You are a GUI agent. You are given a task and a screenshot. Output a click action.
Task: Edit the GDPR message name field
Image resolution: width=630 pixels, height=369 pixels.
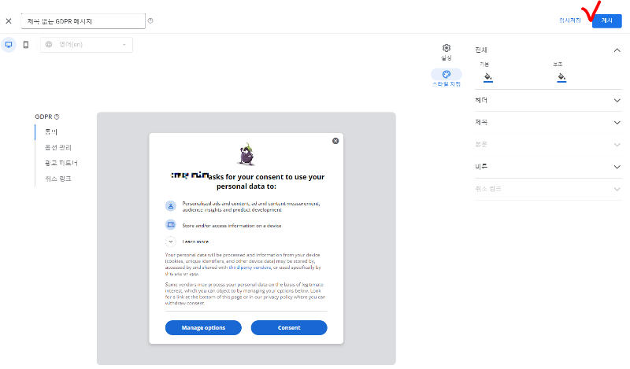tap(83, 21)
